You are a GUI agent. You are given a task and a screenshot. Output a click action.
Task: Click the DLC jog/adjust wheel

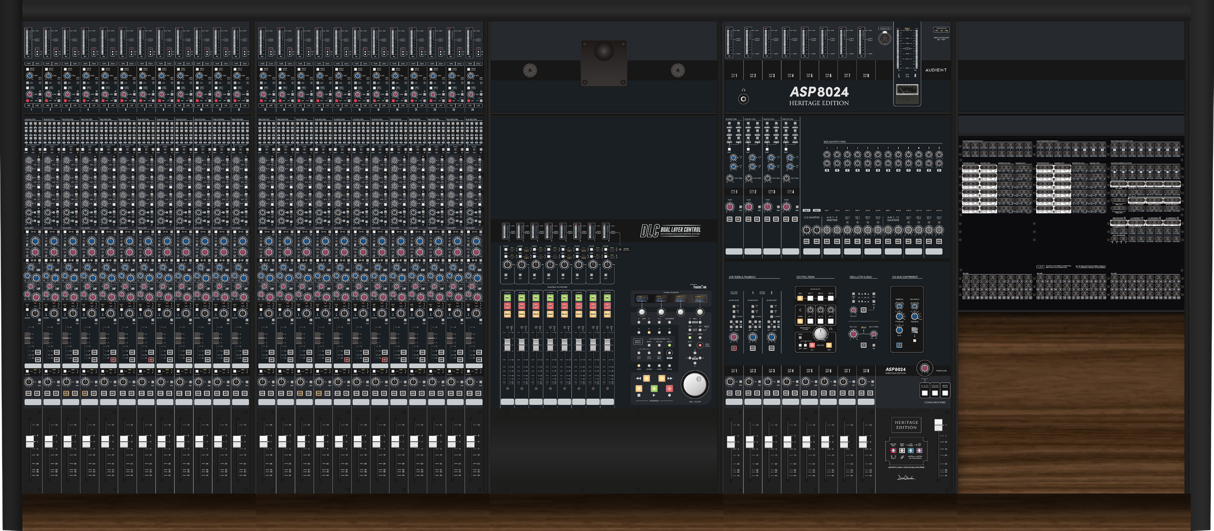click(695, 384)
